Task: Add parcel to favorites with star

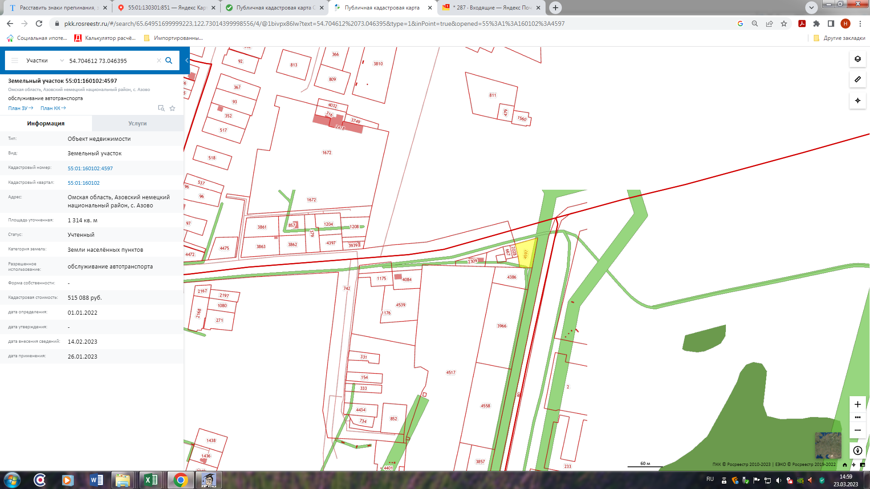Action: pos(172,108)
